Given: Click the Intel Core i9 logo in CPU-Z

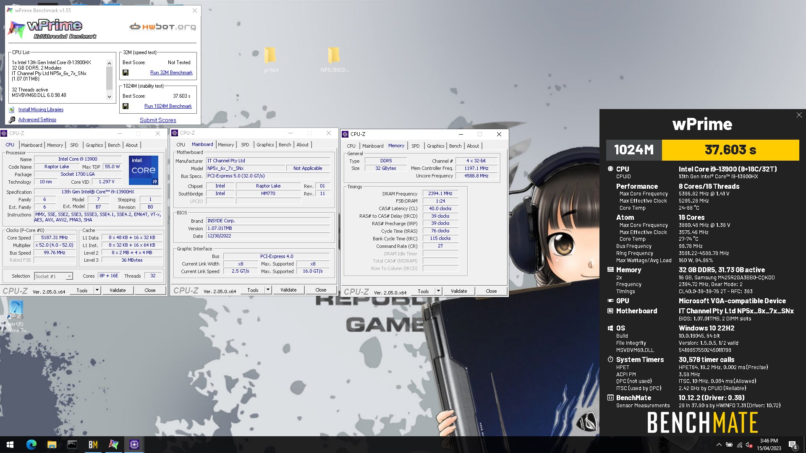Looking at the screenshot, I should click(144, 170).
